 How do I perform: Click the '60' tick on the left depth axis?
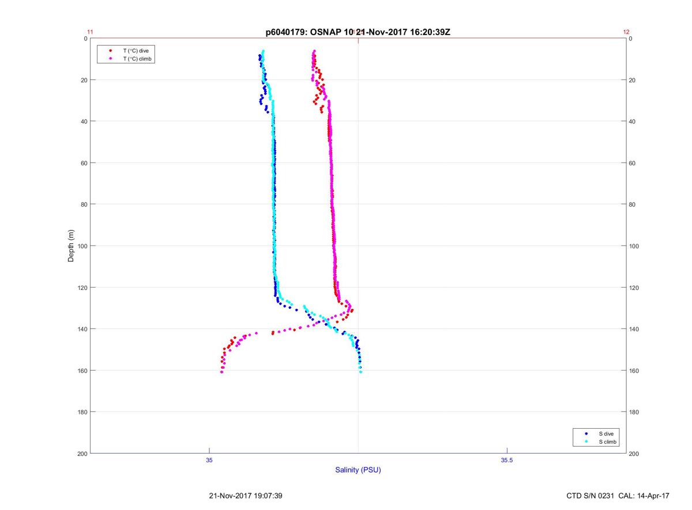pyautogui.click(x=84, y=163)
